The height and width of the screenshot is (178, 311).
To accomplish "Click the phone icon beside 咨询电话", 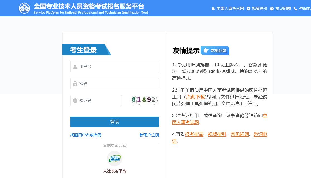I will (x=295, y=9).
